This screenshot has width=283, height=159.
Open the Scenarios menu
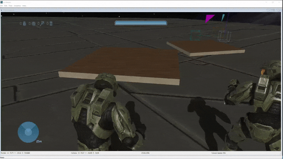pyautogui.click(x=17, y=6)
